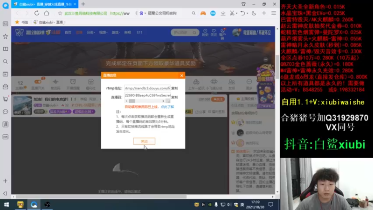The width and height of the screenshot is (373, 210).
Task: Click the rtmp地址 text field
Action: (x=147, y=88)
